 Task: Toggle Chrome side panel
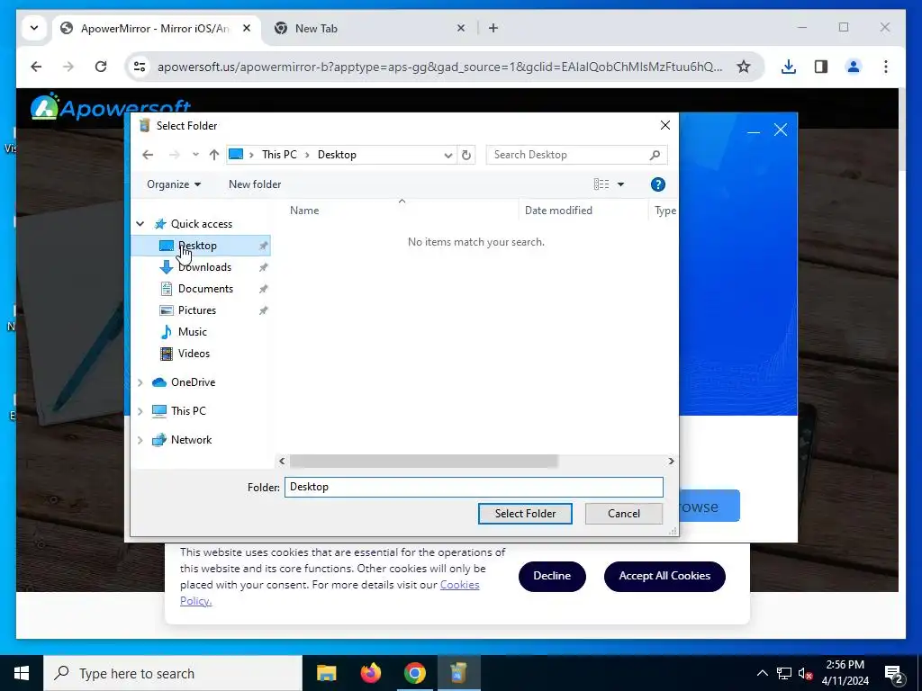pyautogui.click(x=821, y=67)
